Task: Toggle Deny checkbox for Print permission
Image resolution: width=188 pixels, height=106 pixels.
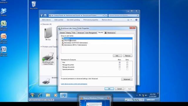Action: (127, 62)
